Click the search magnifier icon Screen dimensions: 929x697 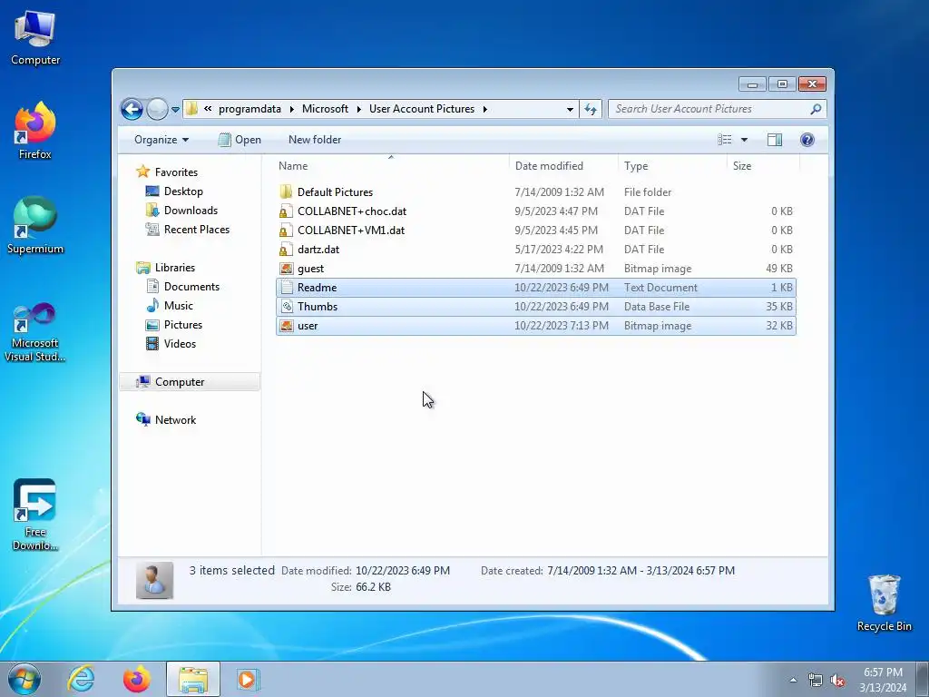(816, 109)
